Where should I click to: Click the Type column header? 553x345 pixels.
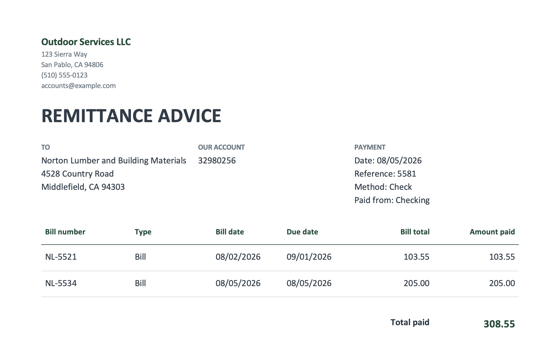point(143,232)
